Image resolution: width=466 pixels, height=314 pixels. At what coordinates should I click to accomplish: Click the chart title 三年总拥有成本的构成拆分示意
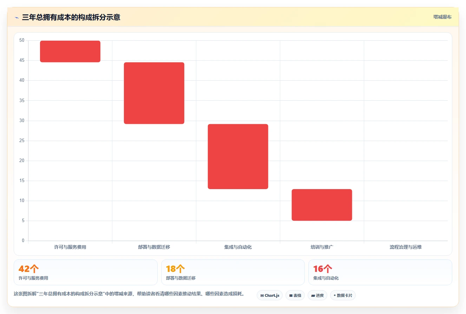(x=71, y=17)
